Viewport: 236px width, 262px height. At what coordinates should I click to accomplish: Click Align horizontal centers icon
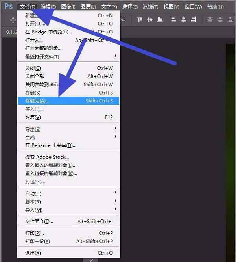[183, 20]
